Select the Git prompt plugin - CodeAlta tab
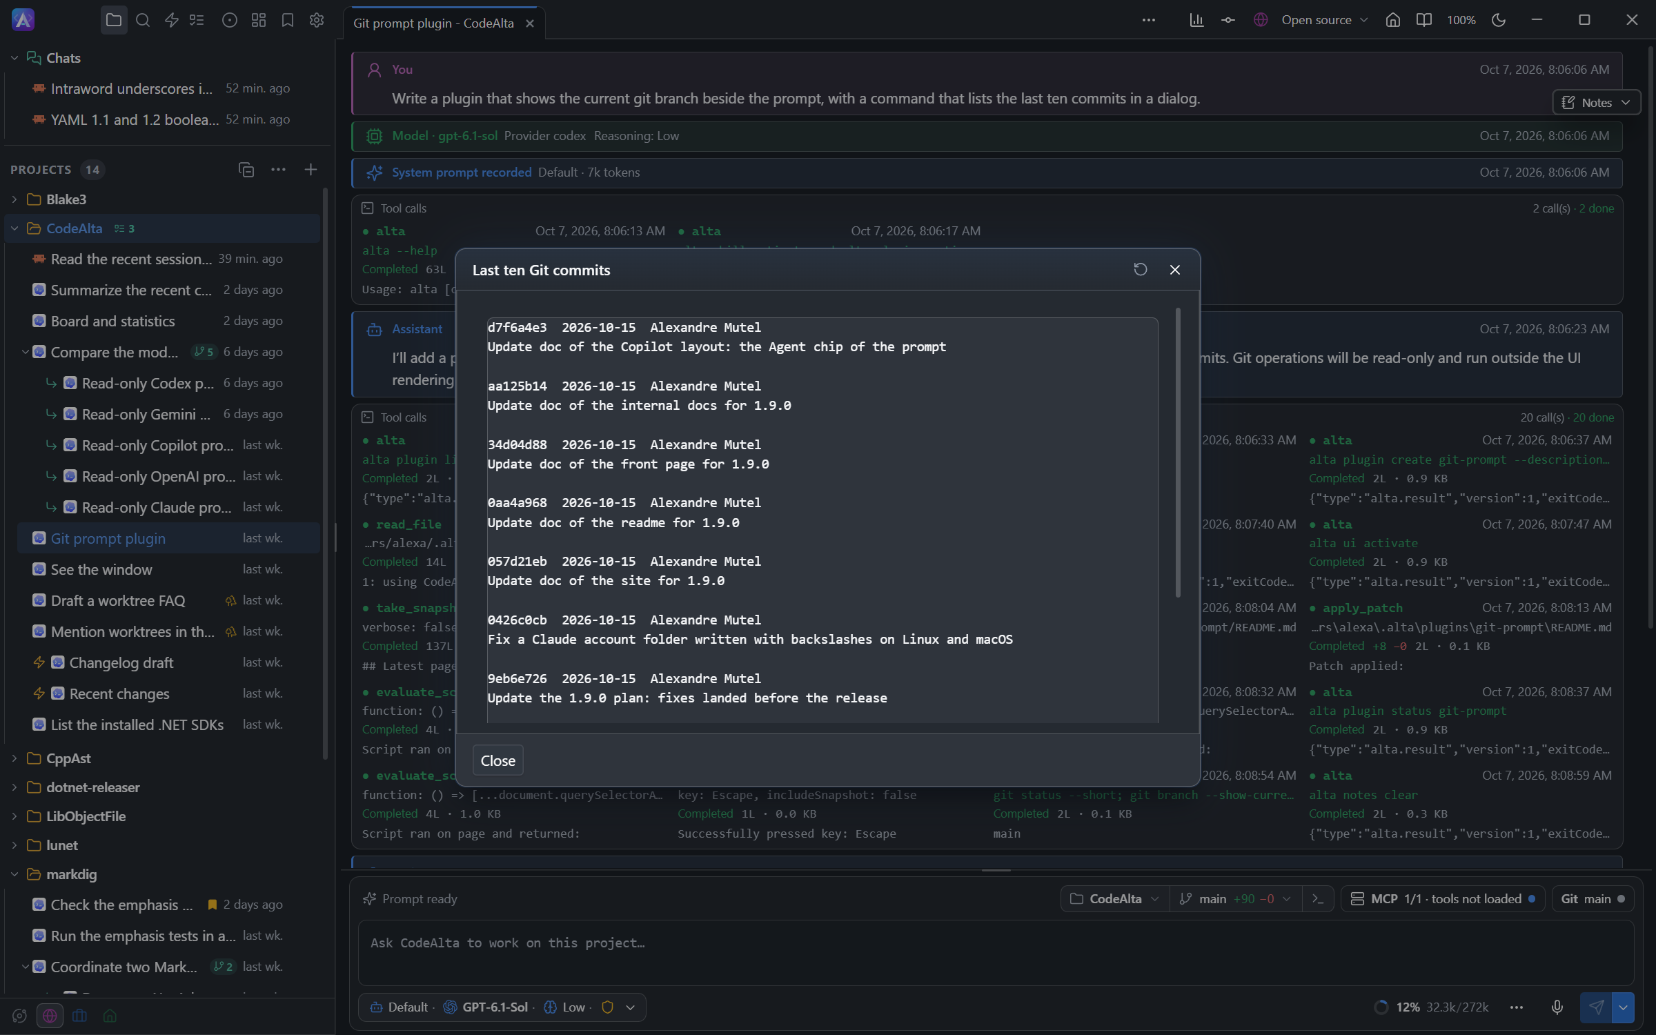This screenshot has height=1035, width=1656. [443, 23]
